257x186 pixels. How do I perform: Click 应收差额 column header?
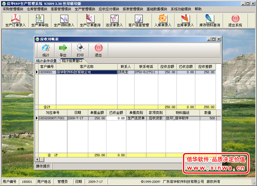click(x=205, y=67)
